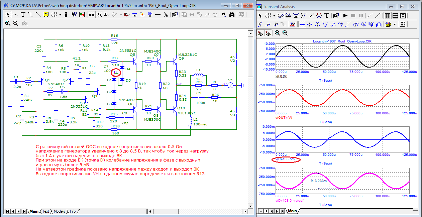Switch to the Text page tab
The width and height of the screenshot is (422, 217).
(x=45, y=211)
